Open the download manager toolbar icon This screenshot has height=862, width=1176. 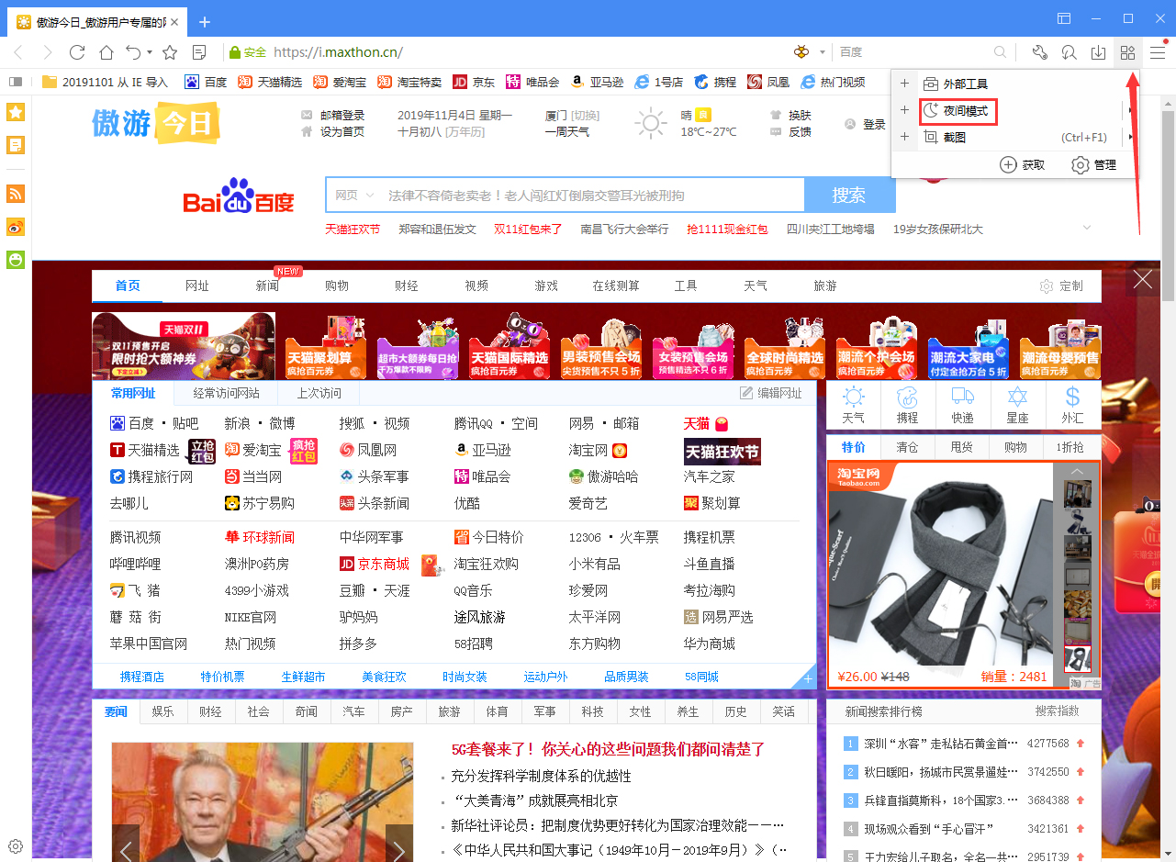point(1097,52)
